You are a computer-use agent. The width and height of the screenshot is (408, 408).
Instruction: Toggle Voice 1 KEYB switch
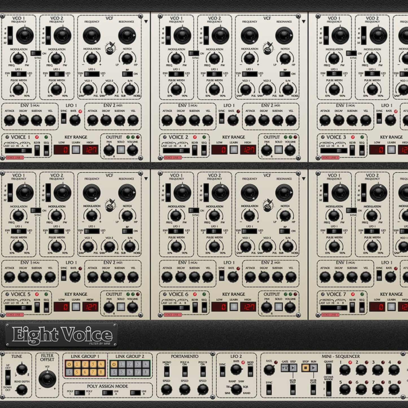coord(37,150)
